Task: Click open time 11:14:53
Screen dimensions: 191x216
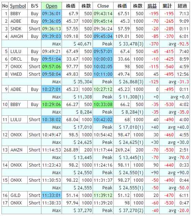Action: (52, 150)
